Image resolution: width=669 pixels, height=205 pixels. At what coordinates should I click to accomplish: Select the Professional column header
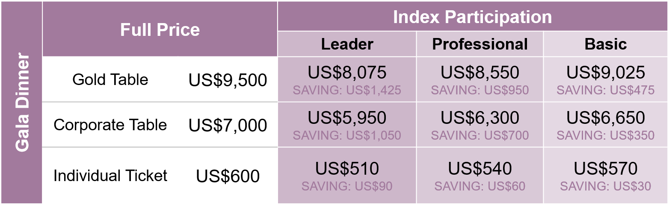pyautogui.click(x=480, y=44)
